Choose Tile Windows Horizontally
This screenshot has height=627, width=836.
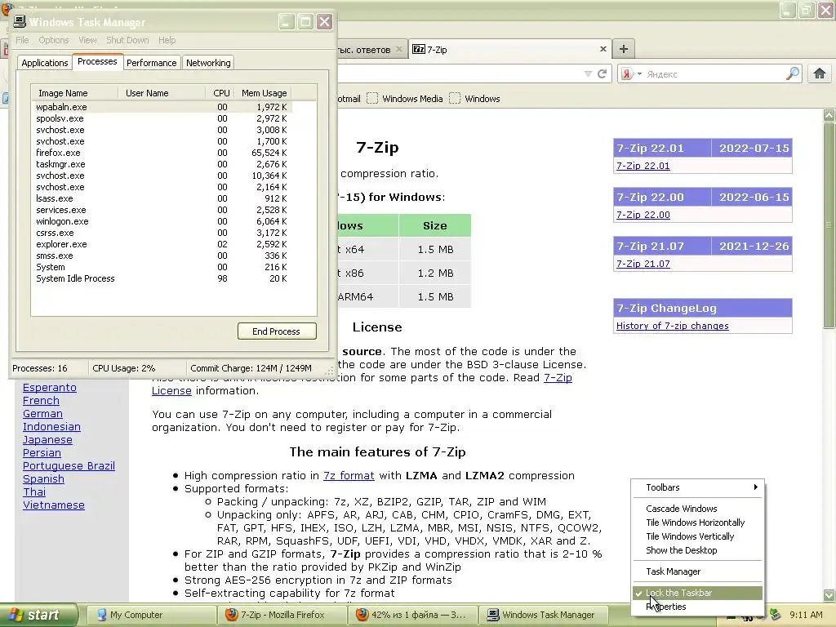tap(697, 522)
